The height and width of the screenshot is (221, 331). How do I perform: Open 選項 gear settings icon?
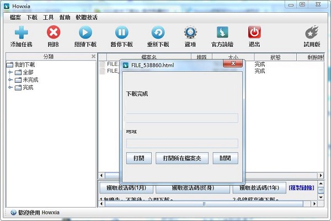point(190,32)
